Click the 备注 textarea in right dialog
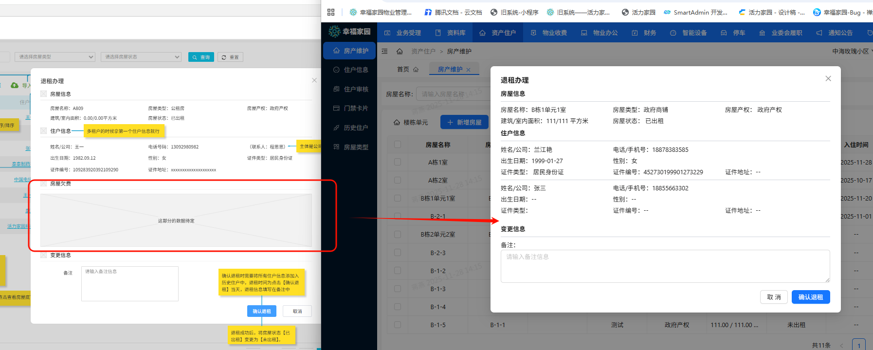Viewport: 873px width, 350px height. (x=665, y=266)
